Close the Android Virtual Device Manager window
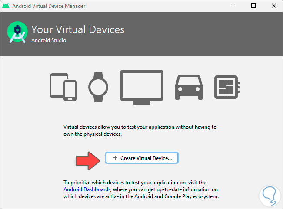The width and height of the screenshot is (283, 209). point(274,6)
